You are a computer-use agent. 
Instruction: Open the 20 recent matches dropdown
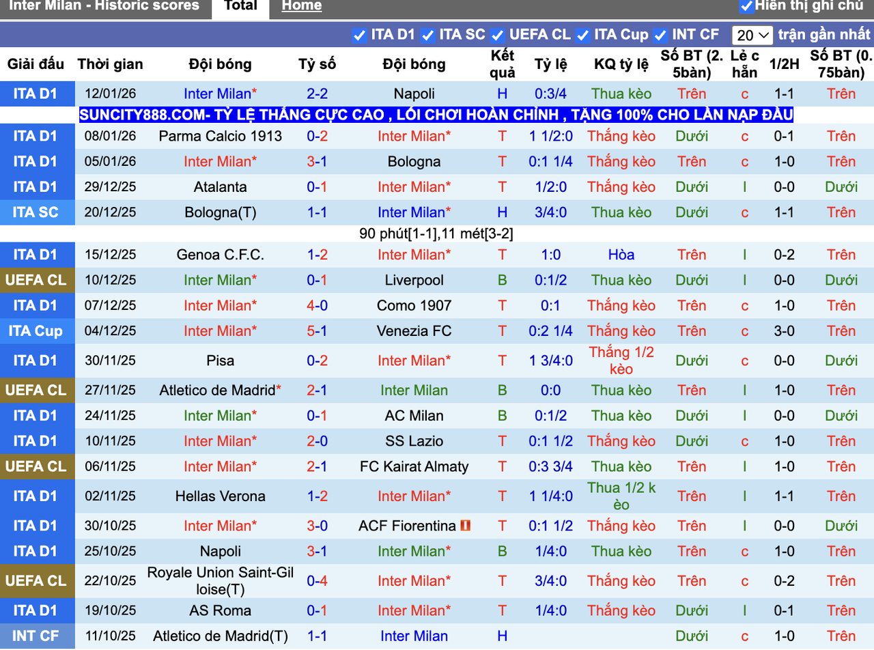(752, 36)
